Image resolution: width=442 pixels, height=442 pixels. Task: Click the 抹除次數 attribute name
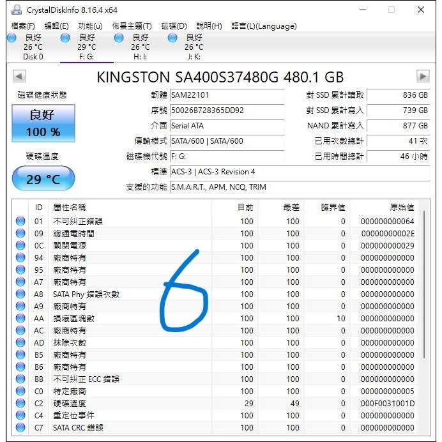point(70,342)
